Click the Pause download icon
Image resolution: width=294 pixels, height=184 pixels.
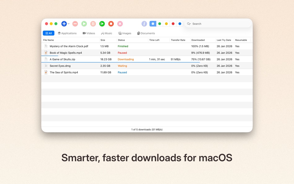(93, 24)
